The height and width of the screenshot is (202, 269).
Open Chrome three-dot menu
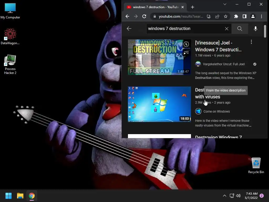[x=261, y=16]
